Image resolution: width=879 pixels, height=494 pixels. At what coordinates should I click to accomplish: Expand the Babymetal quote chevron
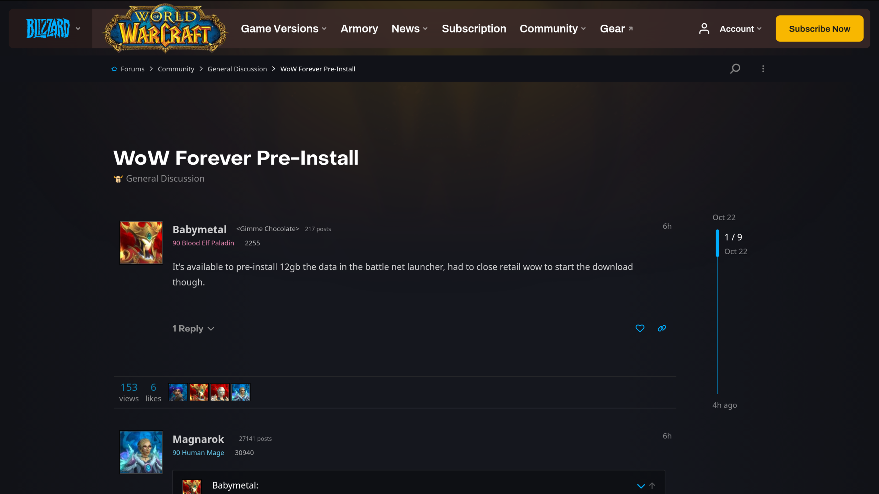point(641,486)
